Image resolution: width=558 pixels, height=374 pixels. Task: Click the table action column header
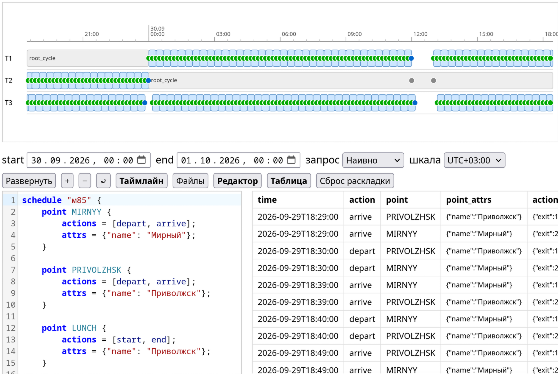362,200
